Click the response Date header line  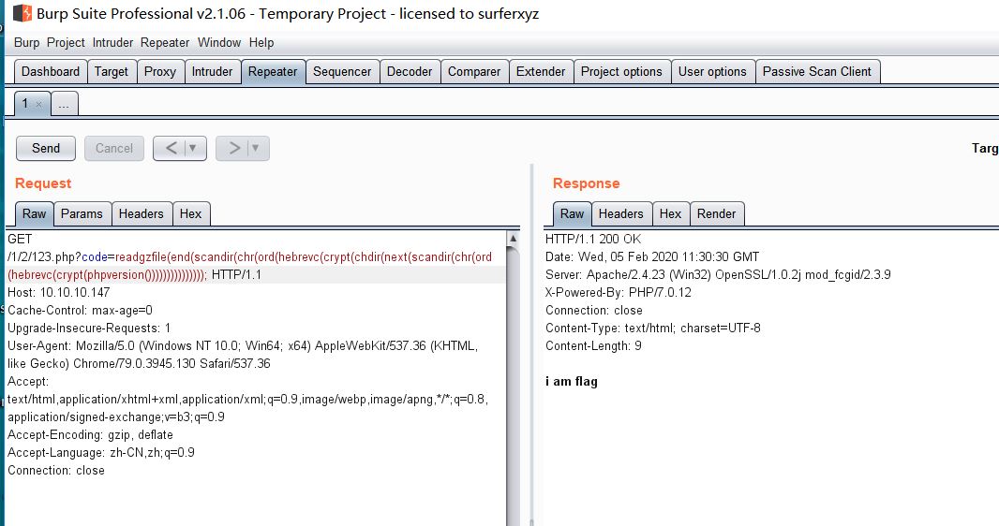652,257
